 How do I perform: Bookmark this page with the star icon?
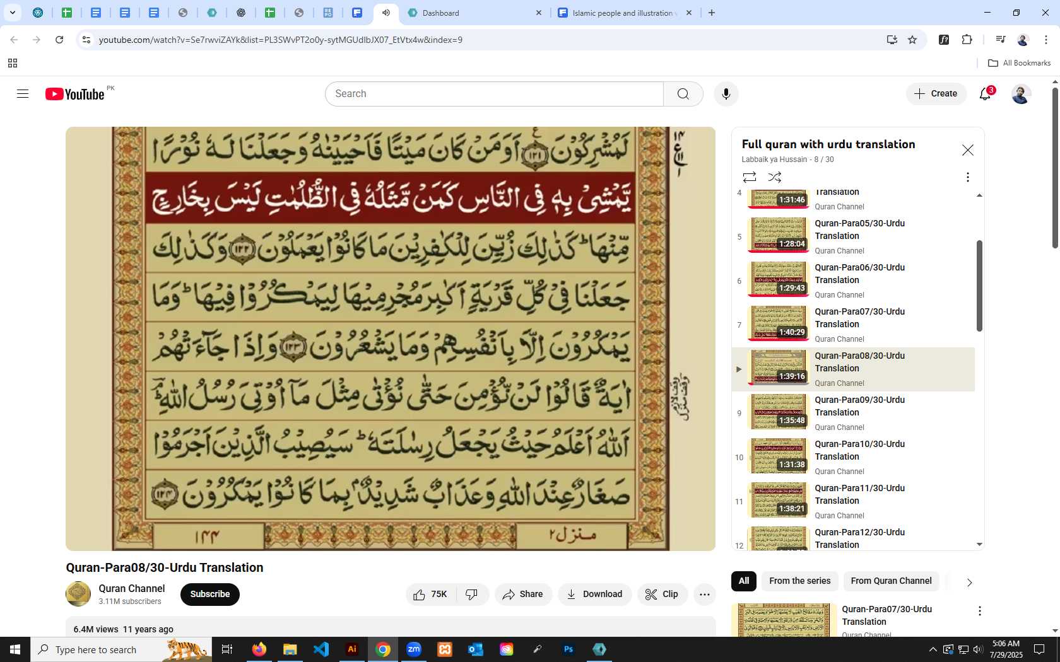912,40
